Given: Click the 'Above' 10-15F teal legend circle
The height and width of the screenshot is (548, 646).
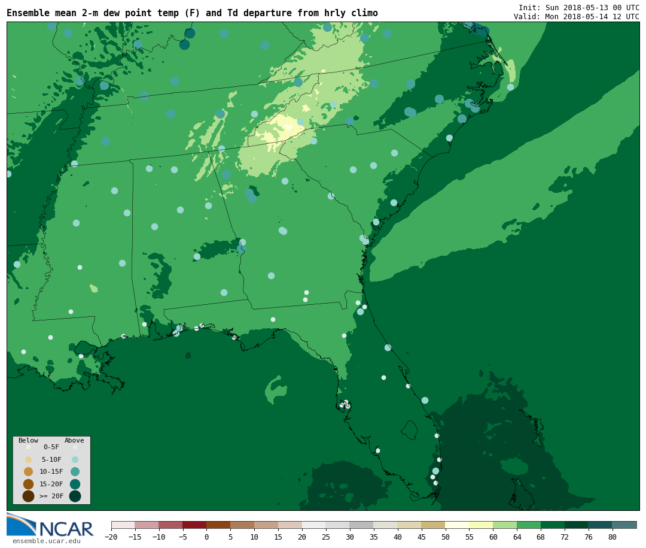Looking at the screenshot, I should tap(75, 472).
